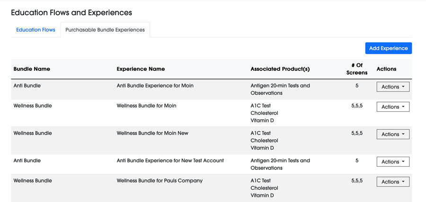The height and width of the screenshot is (202, 426).
Task: Open Actions dropdown for Wellness Bundle for Moin New
Action: (x=393, y=134)
